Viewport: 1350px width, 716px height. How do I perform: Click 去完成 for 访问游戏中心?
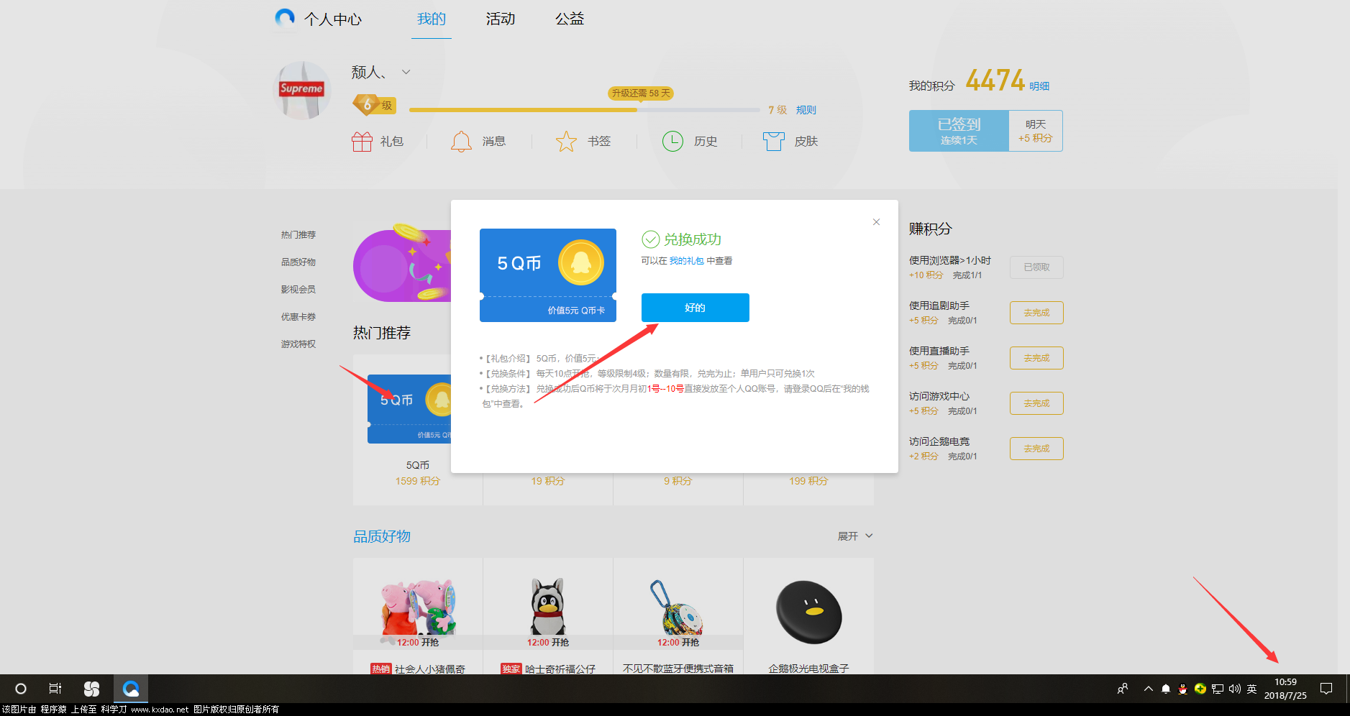(1036, 403)
